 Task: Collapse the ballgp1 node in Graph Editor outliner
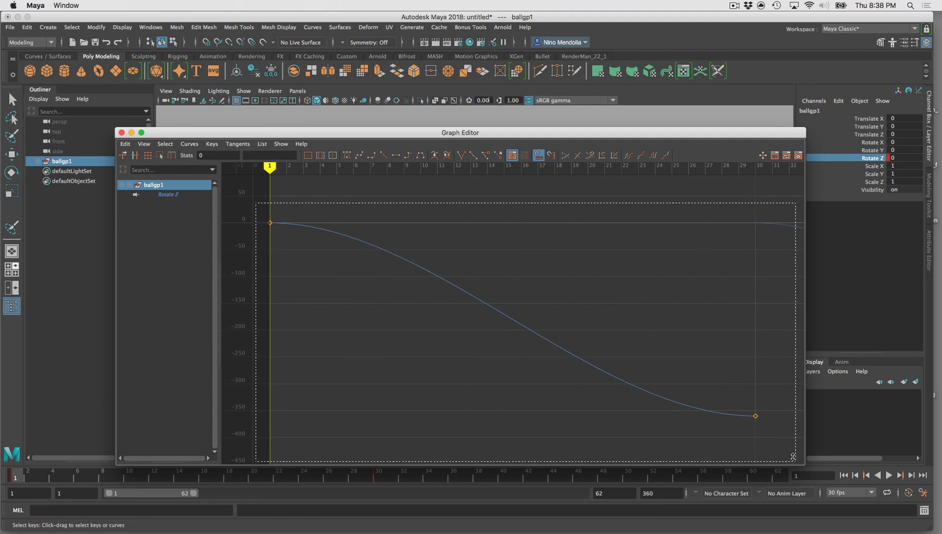click(x=122, y=185)
